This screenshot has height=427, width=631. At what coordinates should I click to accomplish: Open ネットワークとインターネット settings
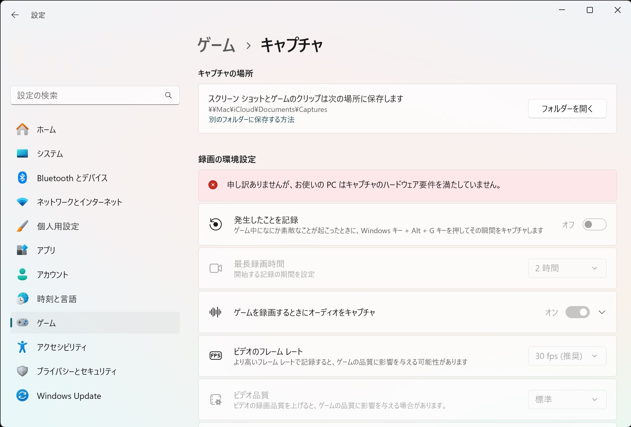[95, 202]
